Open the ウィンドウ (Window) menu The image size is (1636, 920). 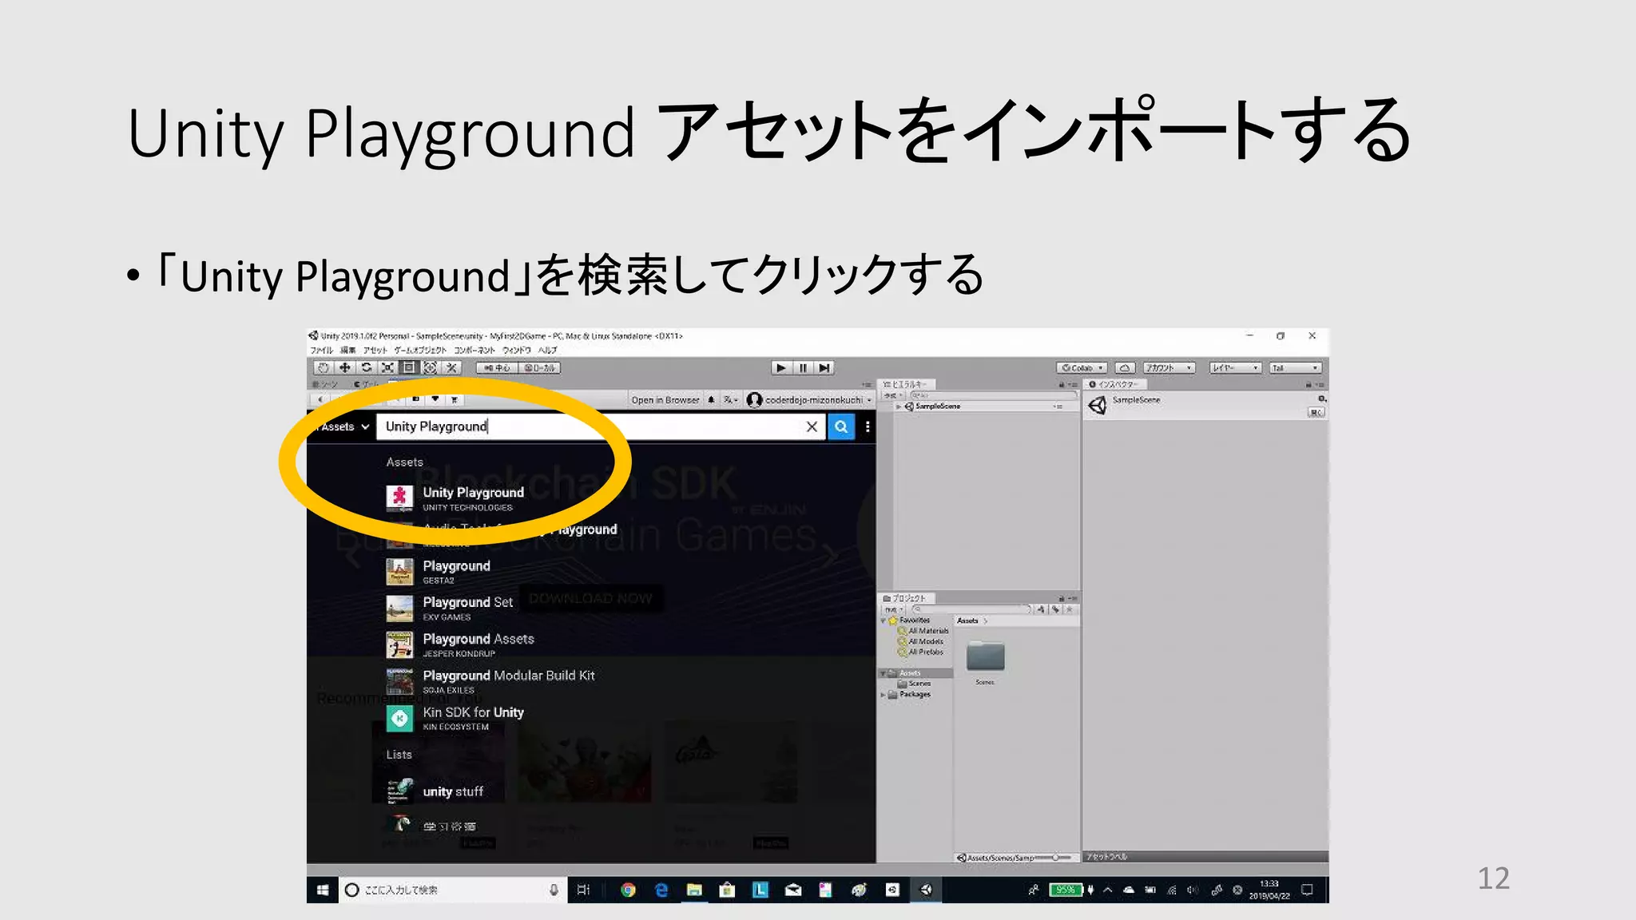(517, 350)
